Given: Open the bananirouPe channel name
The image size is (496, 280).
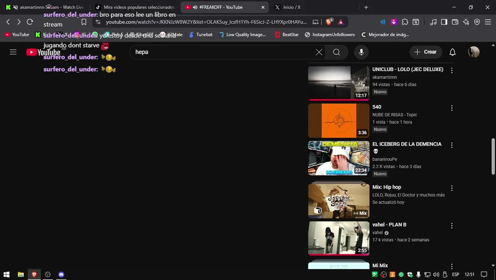Looking at the screenshot, I should 385,159.
